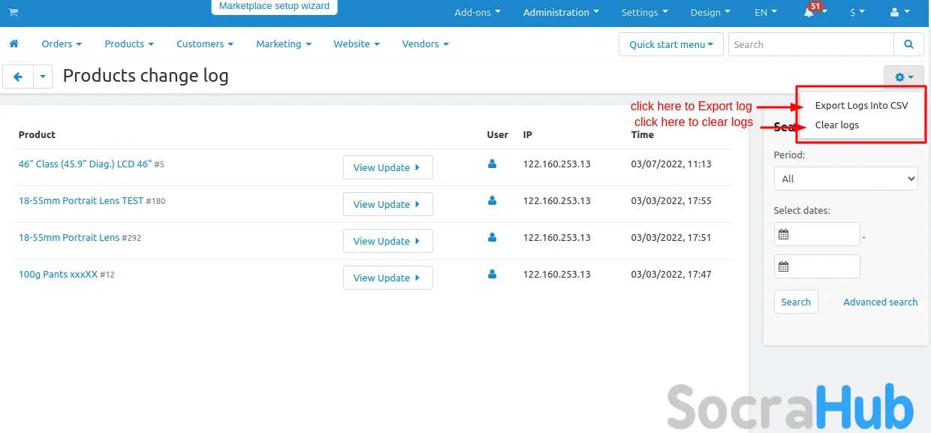The width and height of the screenshot is (931, 433).
Task: Open the currency selector dropdown
Action: [857, 13]
